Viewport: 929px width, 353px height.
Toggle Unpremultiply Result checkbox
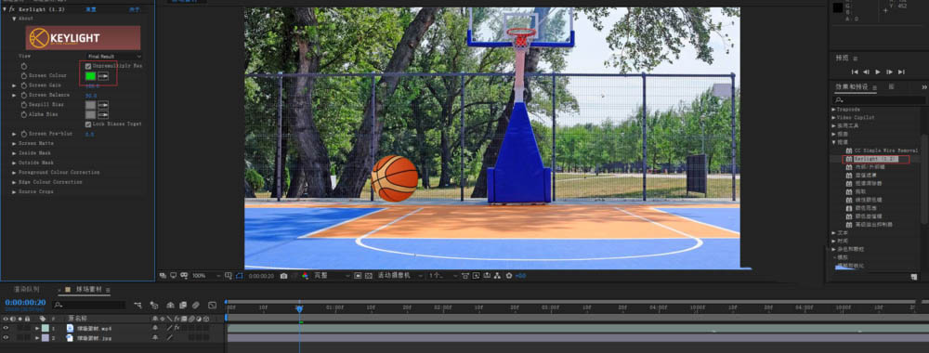pyautogui.click(x=88, y=66)
